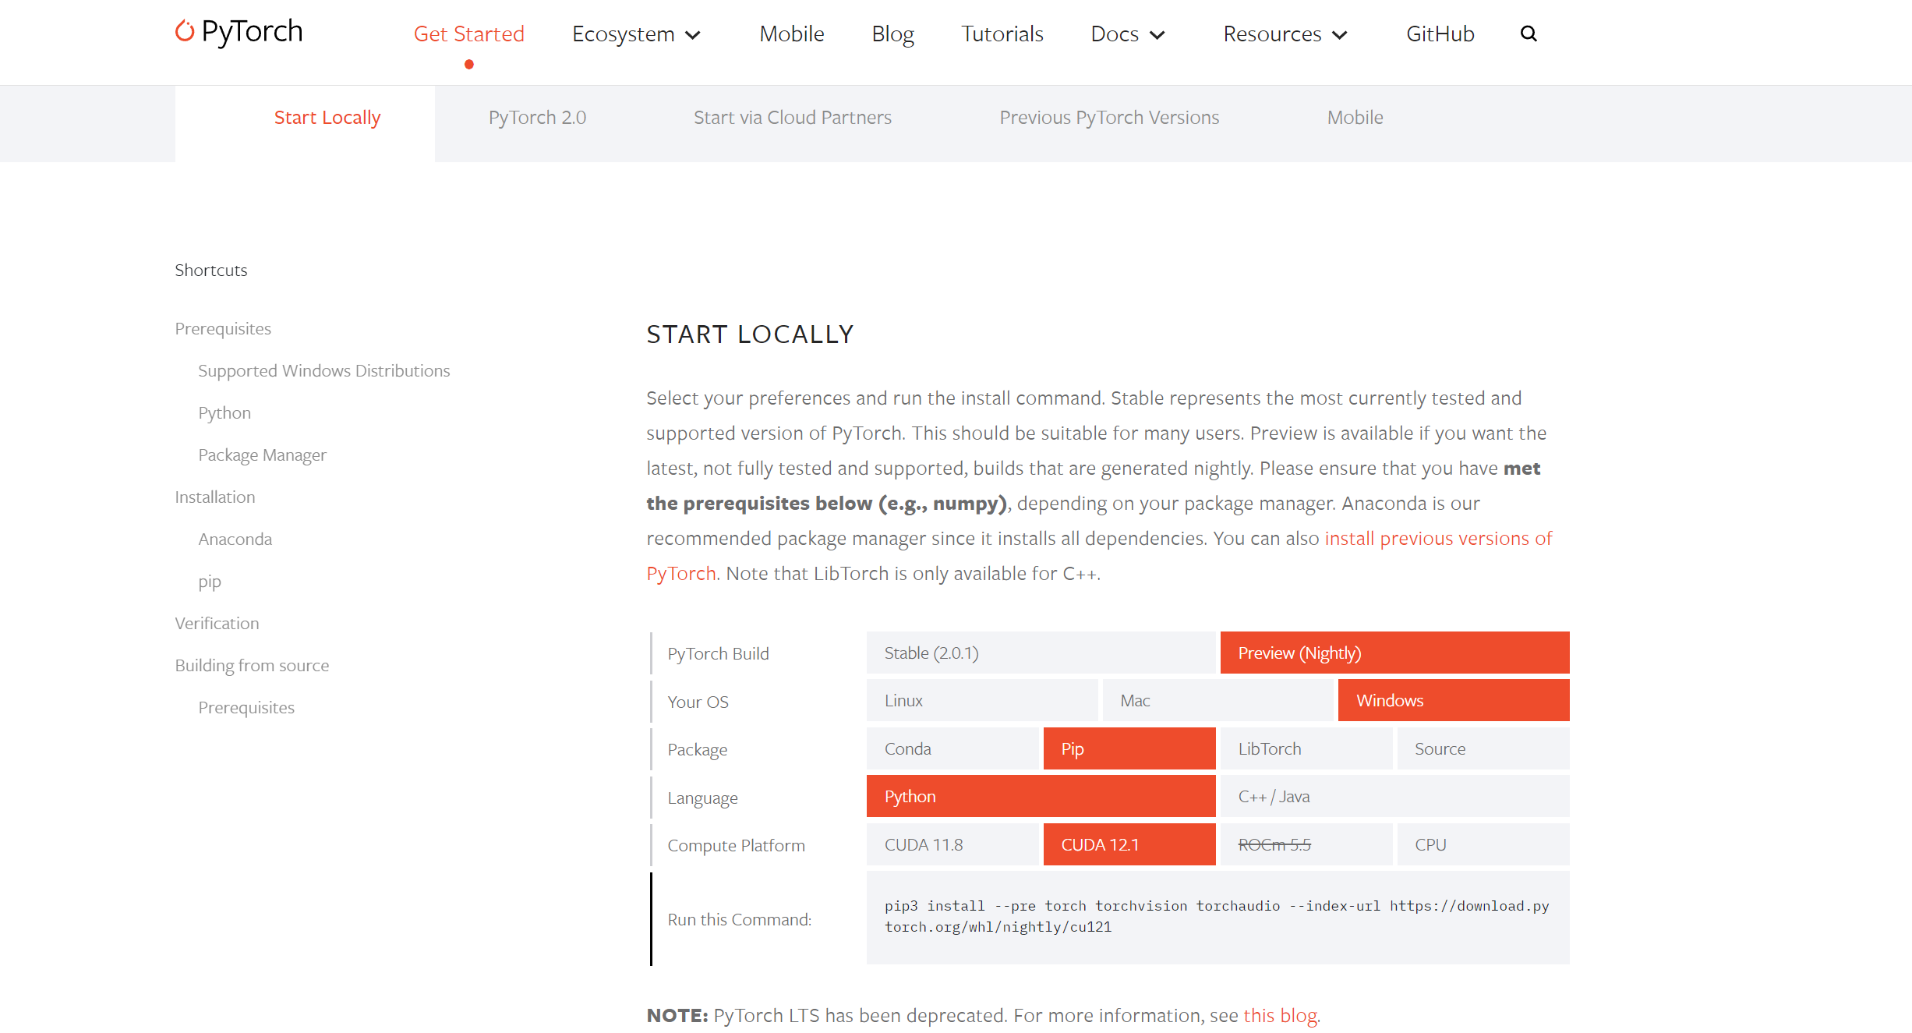The width and height of the screenshot is (1912, 1033).
Task: Jump to the pip shortcut
Action: pyautogui.click(x=210, y=582)
